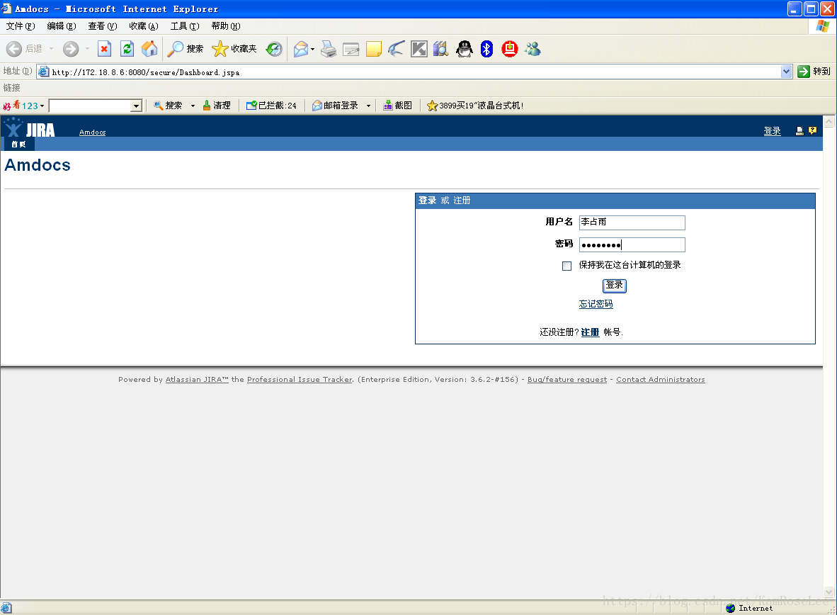Click the 密码 password field
This screenshot has width=837, height=615.
pyautogui.click(x=632, y=244)
